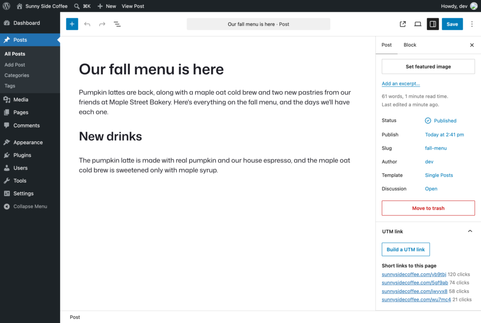Open the Users page

click(x=20, y=168)
